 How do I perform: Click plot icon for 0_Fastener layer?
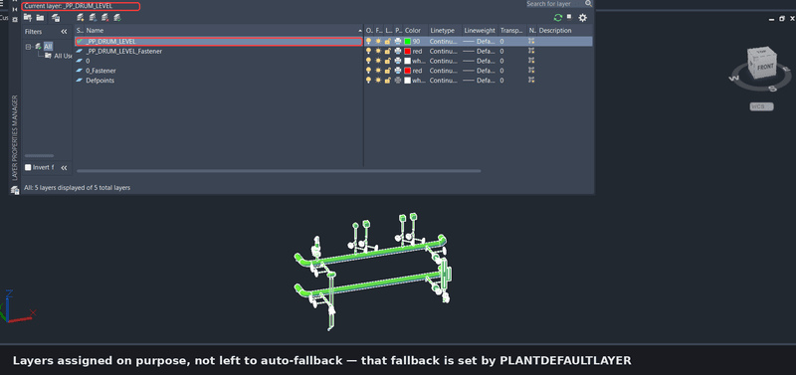tap(398, 71)
